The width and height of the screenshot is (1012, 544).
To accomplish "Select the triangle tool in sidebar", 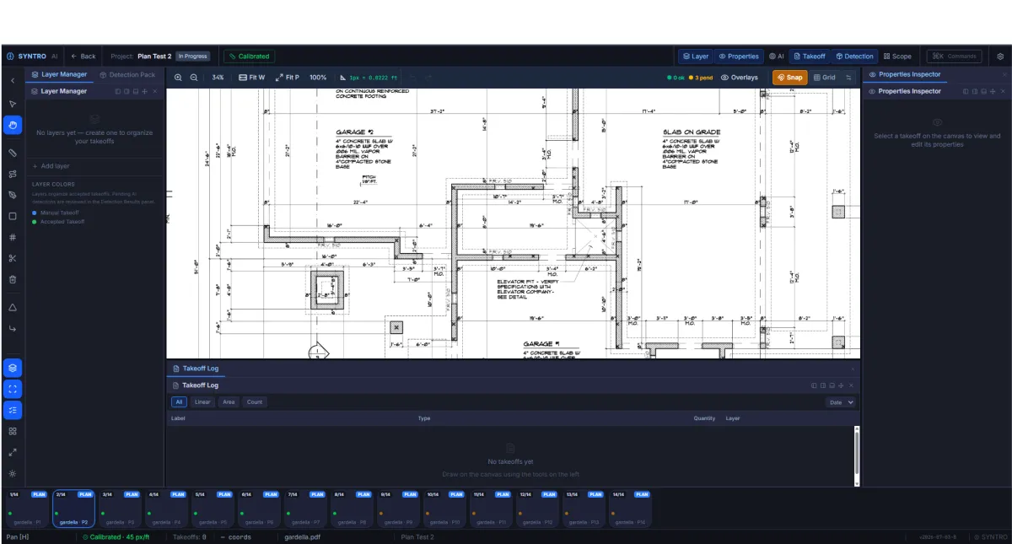I will tap(13, 307).
